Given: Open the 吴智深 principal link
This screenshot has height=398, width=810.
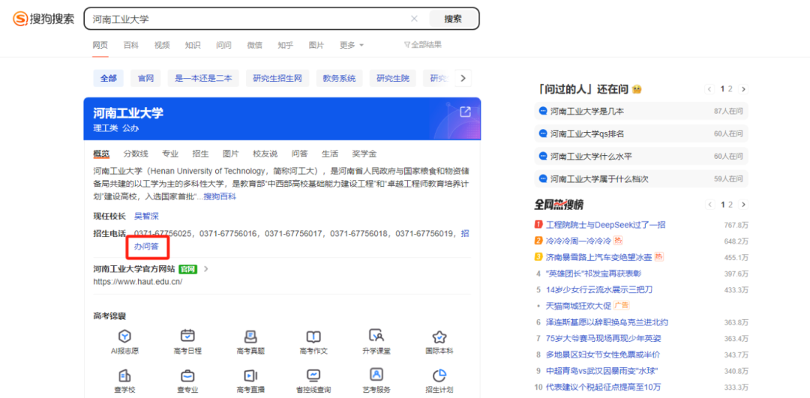Looking at the screenshot, I should click(x=146, y=216).
